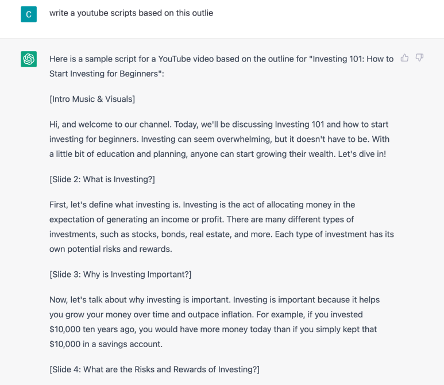Click the 'outpace inflation' text line
Image resolution: width=444 pixels, height=385 pixels.
tap(206, 314)
